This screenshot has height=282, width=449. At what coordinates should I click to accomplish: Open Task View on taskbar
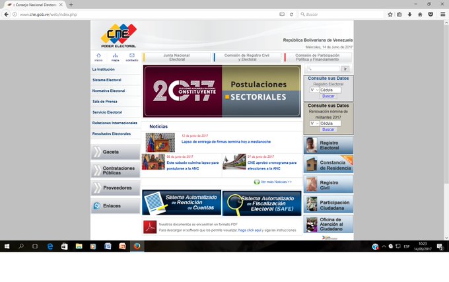[35, 246]
